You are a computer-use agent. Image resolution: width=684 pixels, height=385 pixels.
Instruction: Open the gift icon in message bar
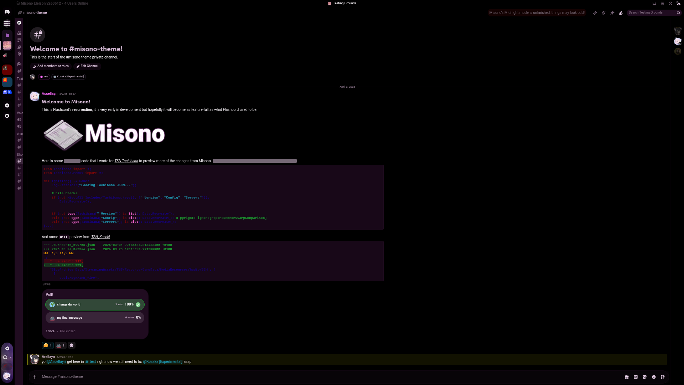(627, 377)
